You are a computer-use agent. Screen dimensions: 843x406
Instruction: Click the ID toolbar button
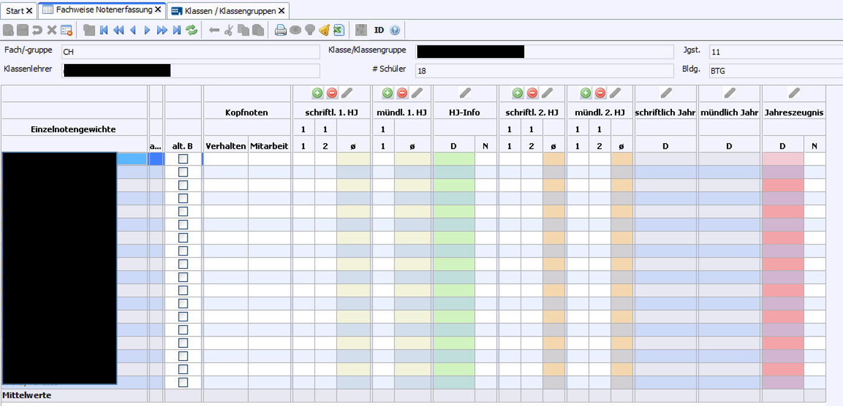click(379, 30)
